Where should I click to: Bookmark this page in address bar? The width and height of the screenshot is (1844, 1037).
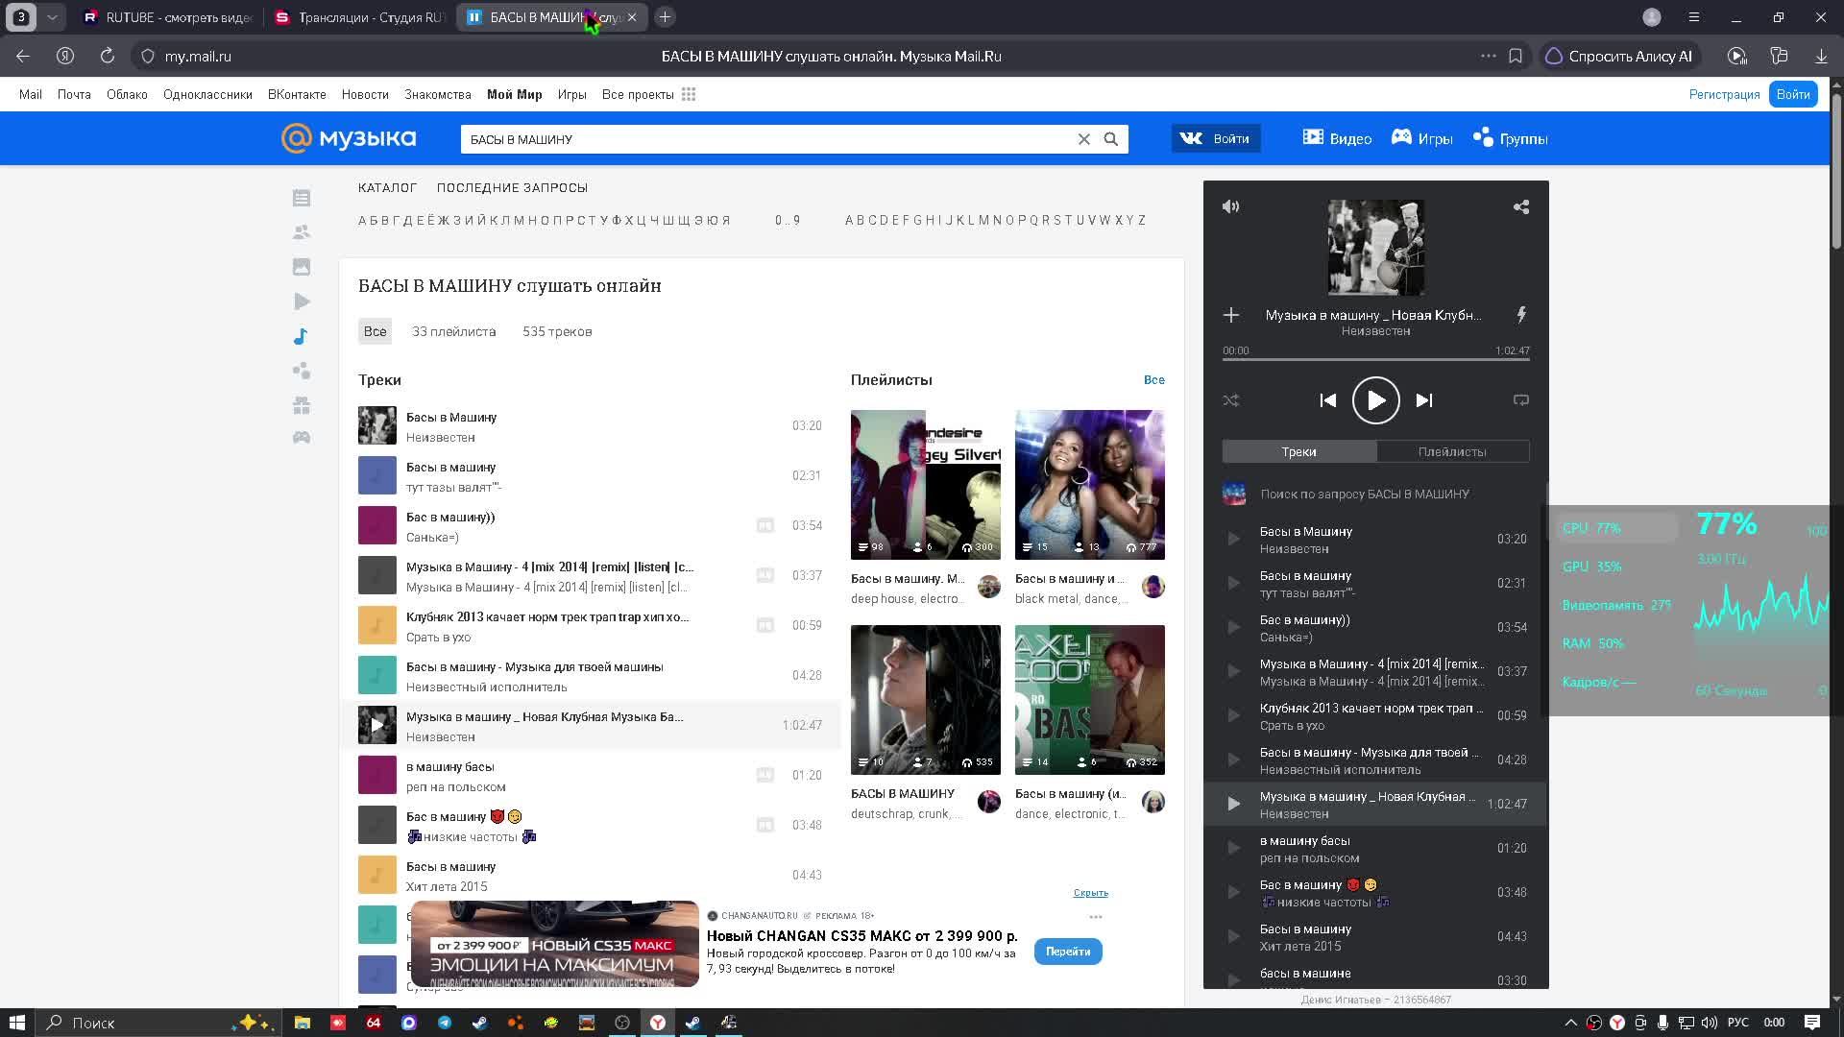1516,57
